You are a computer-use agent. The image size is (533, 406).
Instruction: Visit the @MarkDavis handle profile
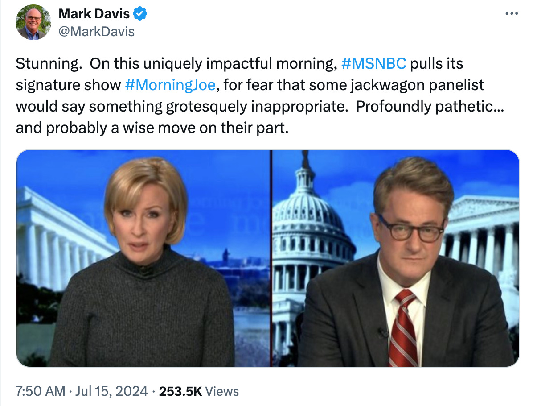tap(97, 32)
